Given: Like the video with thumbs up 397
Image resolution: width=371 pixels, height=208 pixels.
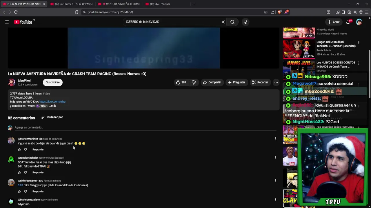Looking at the screenshot, I should pos(181,82).
